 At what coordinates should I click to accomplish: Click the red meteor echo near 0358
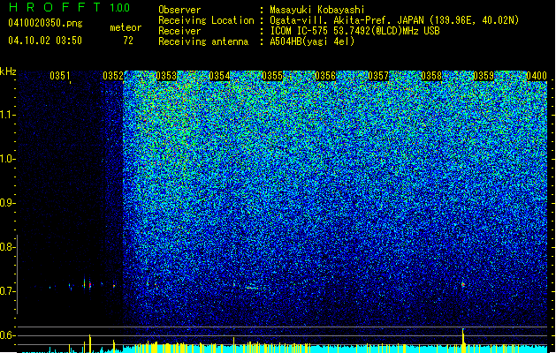(x=462, y=284)
